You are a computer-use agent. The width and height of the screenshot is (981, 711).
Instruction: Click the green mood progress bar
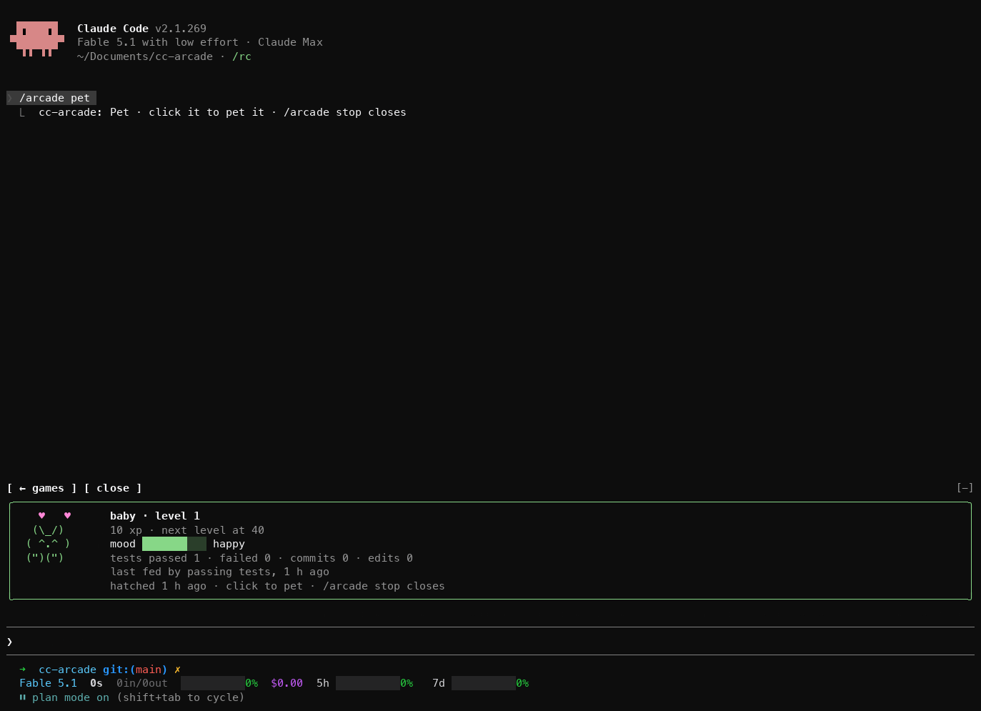174,544
